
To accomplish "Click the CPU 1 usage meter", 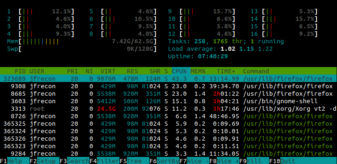I will [41, 11].
